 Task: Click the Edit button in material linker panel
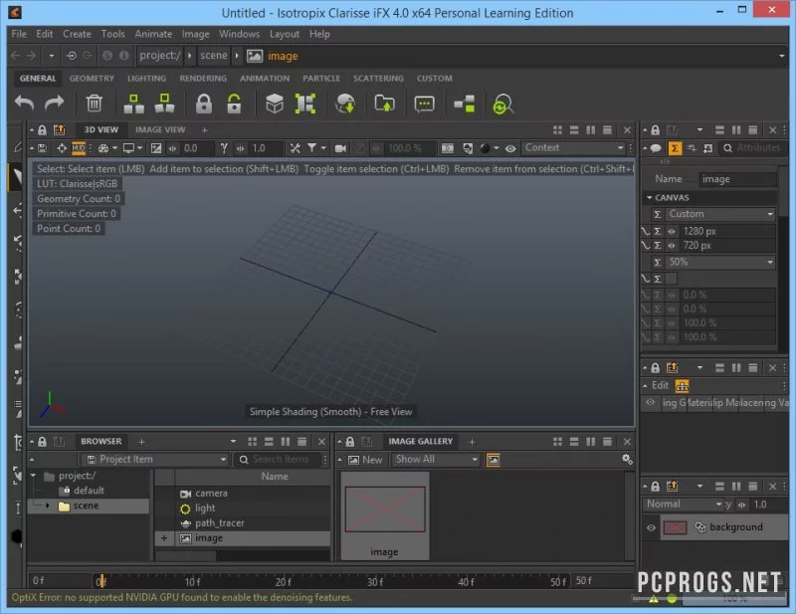pyautogui.click(x=660, y=385)
